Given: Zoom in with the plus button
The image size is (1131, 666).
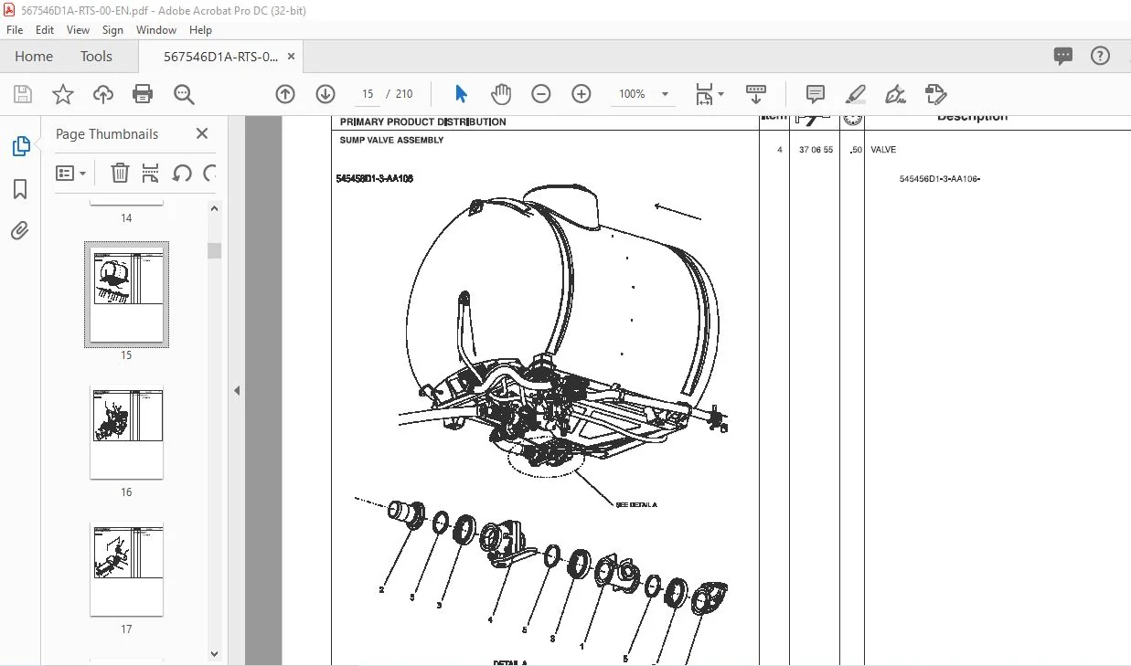Looking at the screenshot, I should pos(582,94).
